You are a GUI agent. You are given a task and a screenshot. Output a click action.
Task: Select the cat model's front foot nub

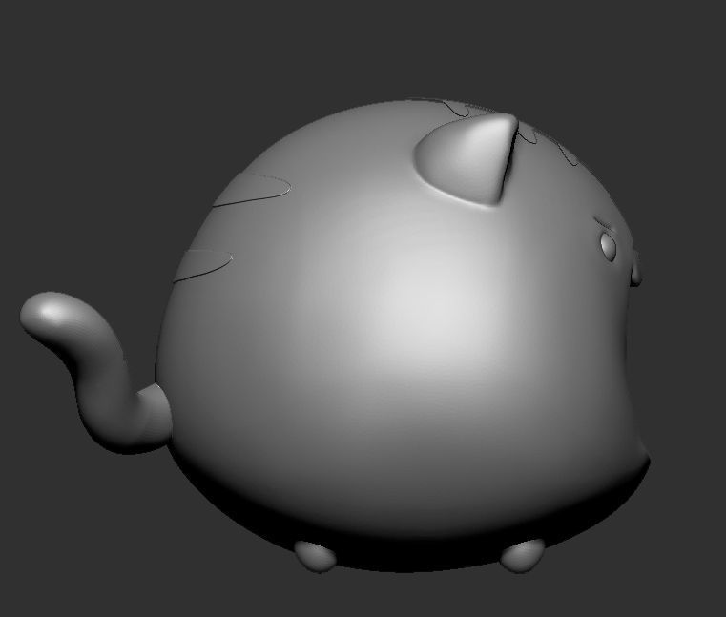pyautogui.click(x=522, y=555)
